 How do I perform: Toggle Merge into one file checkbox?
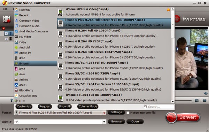click(128, 113)
